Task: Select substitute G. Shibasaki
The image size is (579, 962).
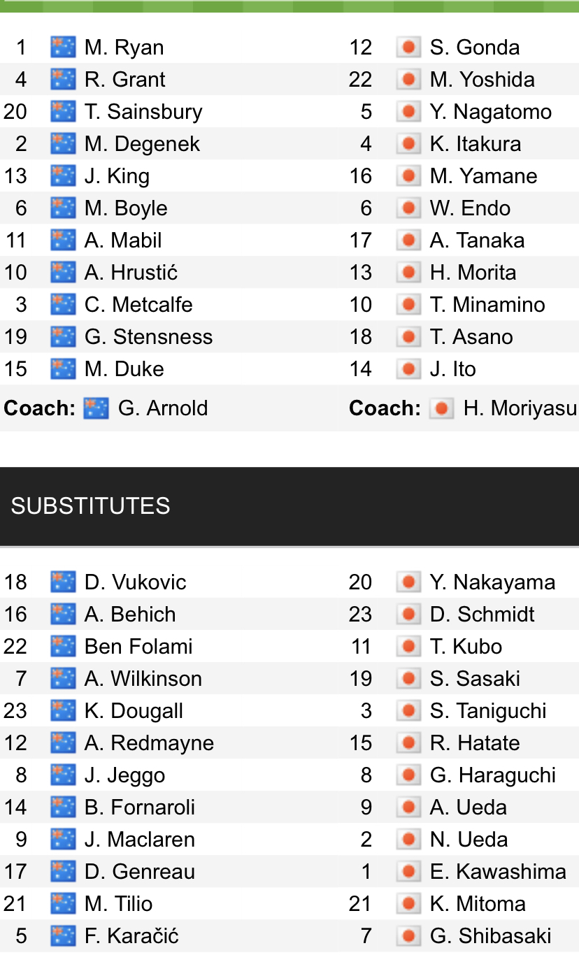Action: pyautogui.click(x=490, y=936)
